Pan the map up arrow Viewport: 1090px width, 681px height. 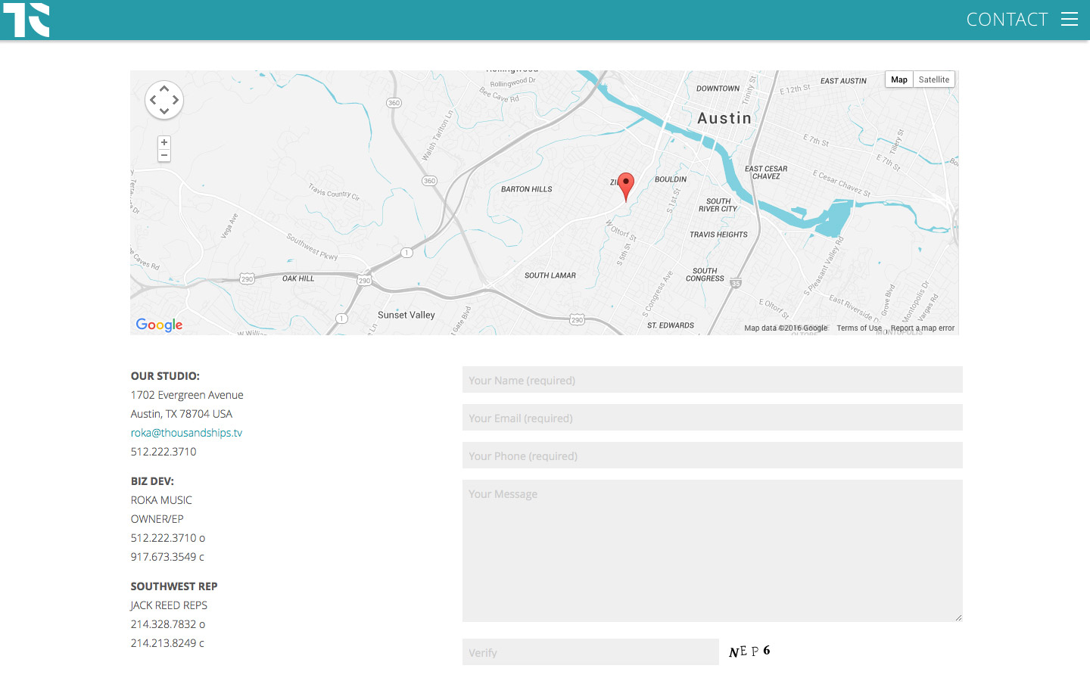(x=164, y=89)
